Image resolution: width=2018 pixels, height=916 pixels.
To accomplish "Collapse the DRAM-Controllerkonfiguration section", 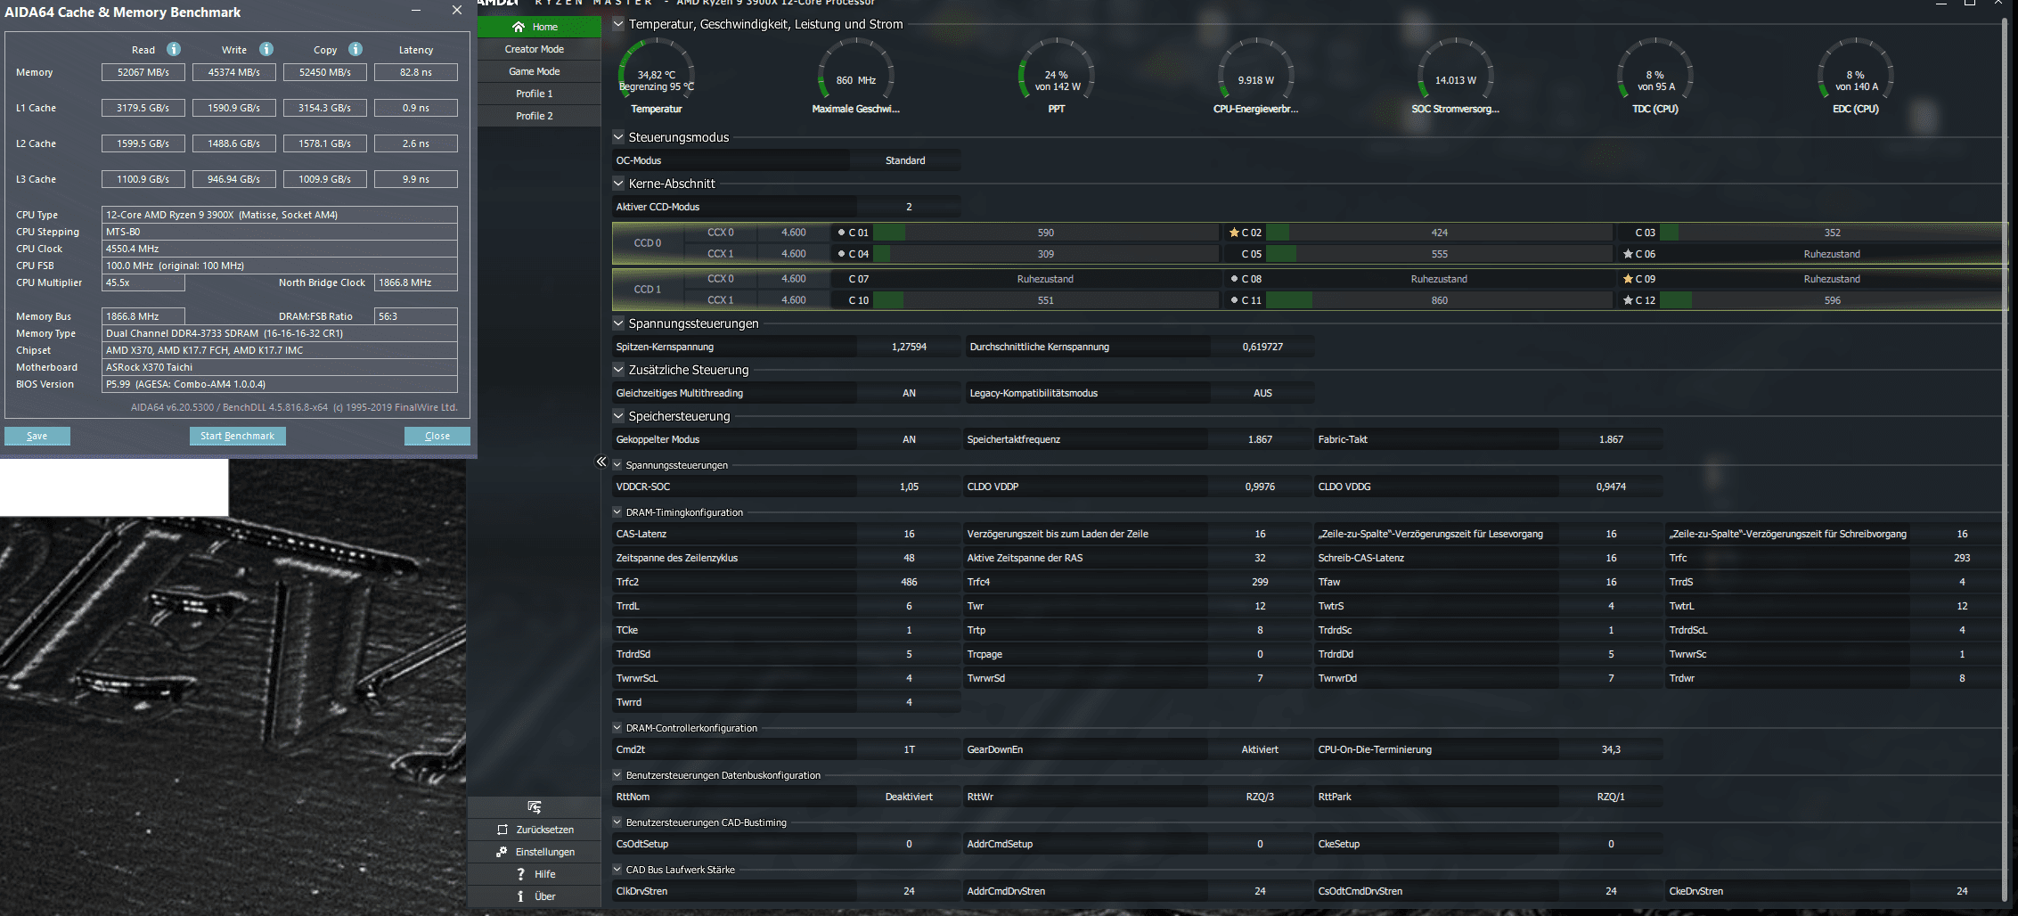I will tap(617, 728).
